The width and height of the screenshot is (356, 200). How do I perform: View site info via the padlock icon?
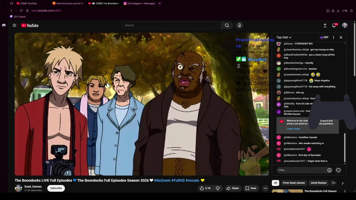click(27, 11)
